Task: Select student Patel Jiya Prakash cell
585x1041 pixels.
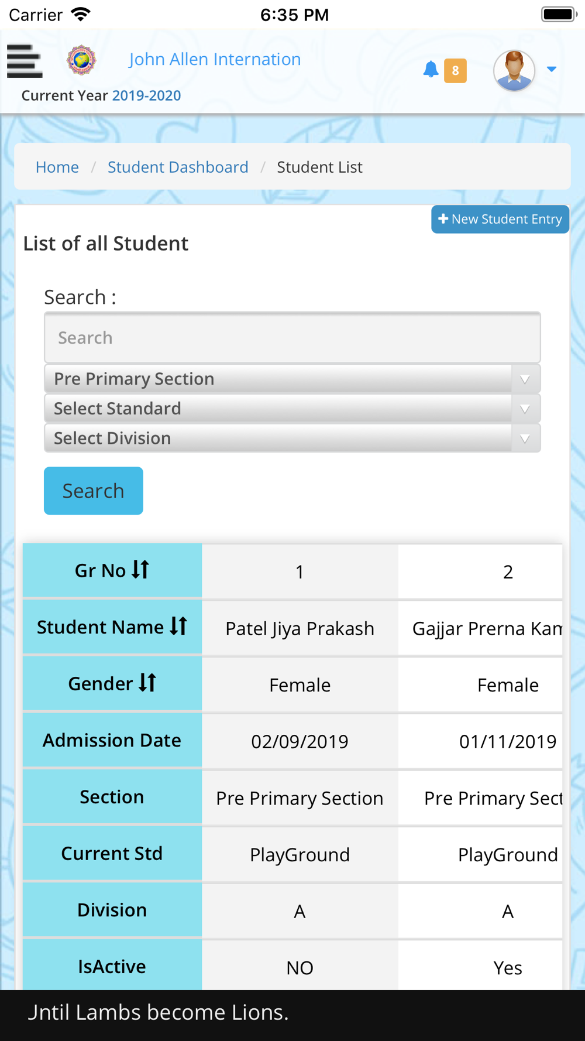Action: [300, 628]
